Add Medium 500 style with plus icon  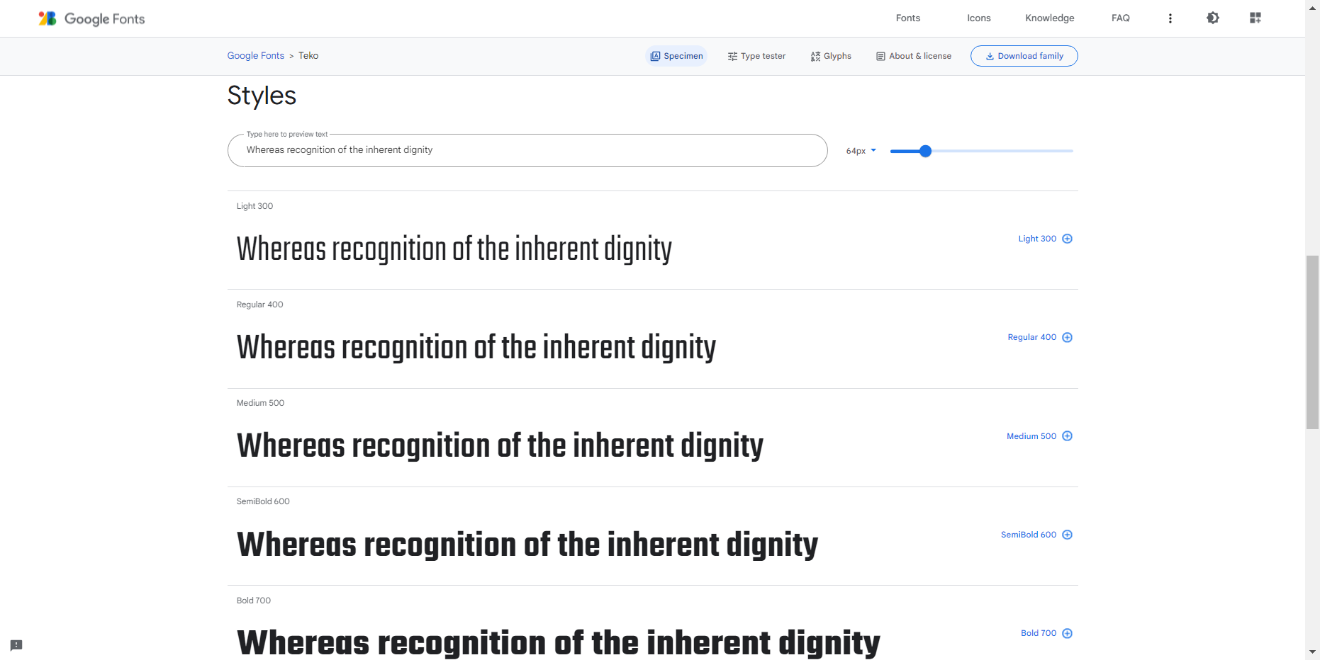coord(1067,436)
